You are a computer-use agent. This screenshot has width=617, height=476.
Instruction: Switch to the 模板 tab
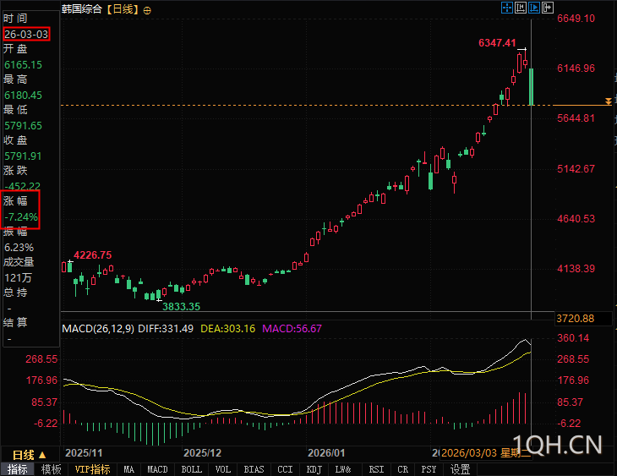52,469
